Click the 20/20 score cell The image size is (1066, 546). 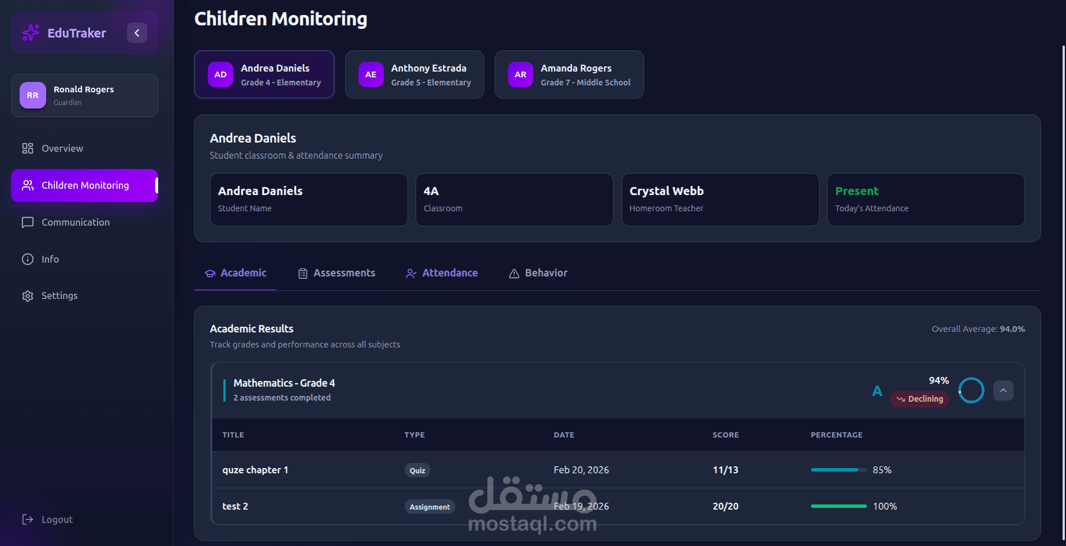tap(725, 506)
